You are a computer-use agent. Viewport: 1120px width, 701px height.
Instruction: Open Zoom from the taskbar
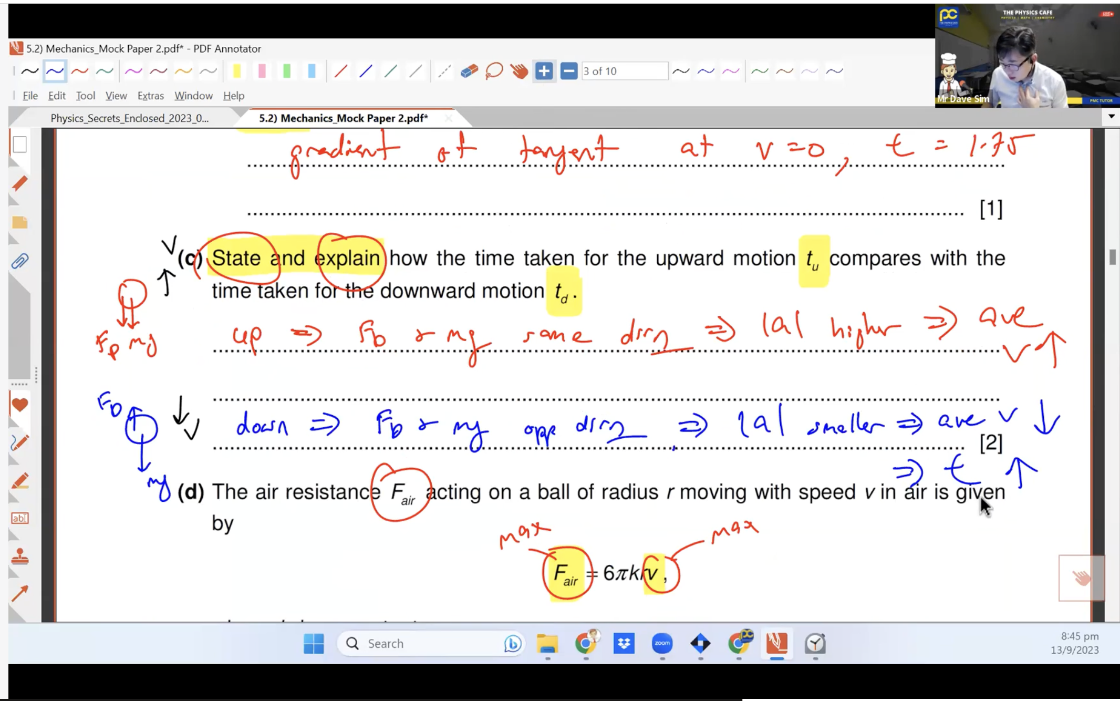tap(662, 643)
